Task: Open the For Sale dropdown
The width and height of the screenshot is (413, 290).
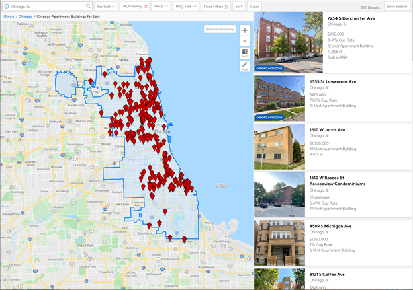Action: [106, 6]
